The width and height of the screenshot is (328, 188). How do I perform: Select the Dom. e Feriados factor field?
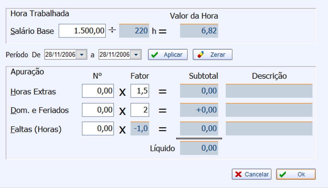tap(140, 110)
